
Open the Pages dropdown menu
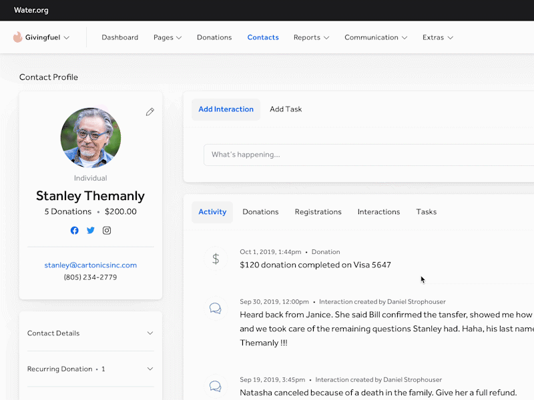(x=168, y=37)
